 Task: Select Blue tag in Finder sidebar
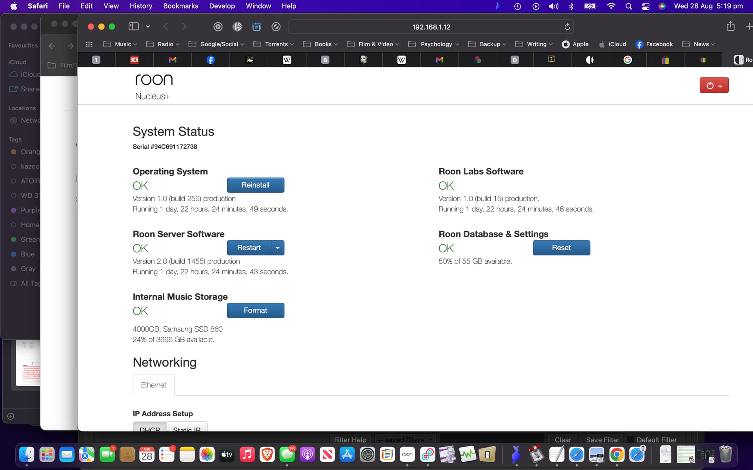pyautogui.click(x=23, y=254)
